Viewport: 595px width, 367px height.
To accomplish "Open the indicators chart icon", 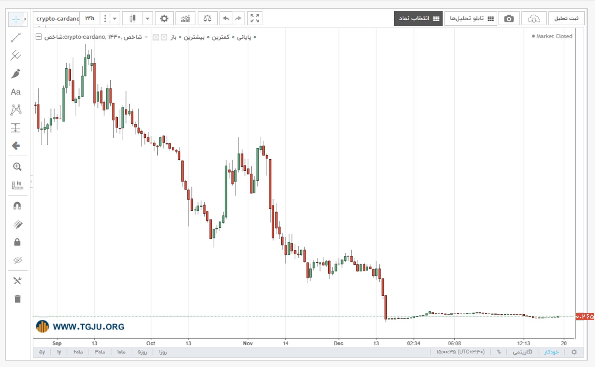I will [x=185, y=18].
